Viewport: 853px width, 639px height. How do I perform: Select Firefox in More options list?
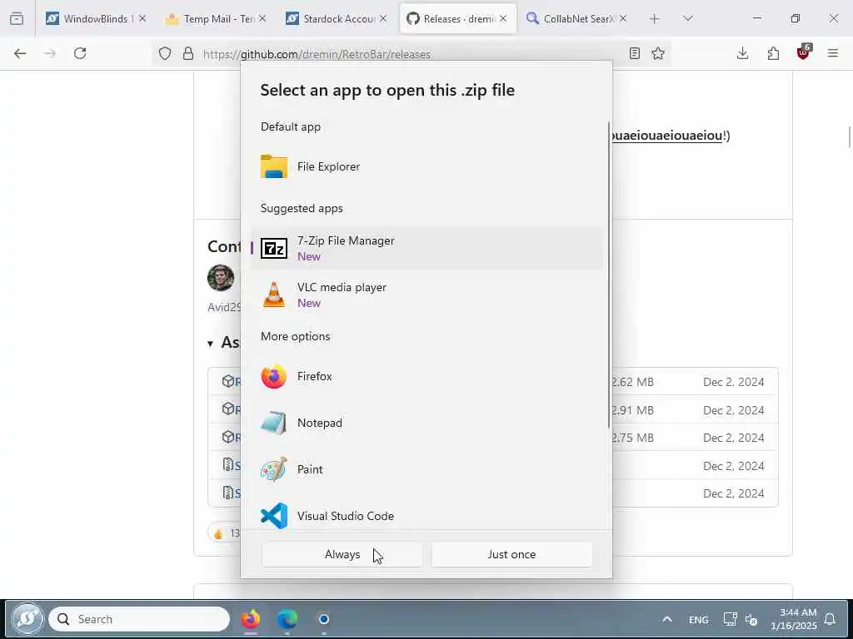[427, 376]
